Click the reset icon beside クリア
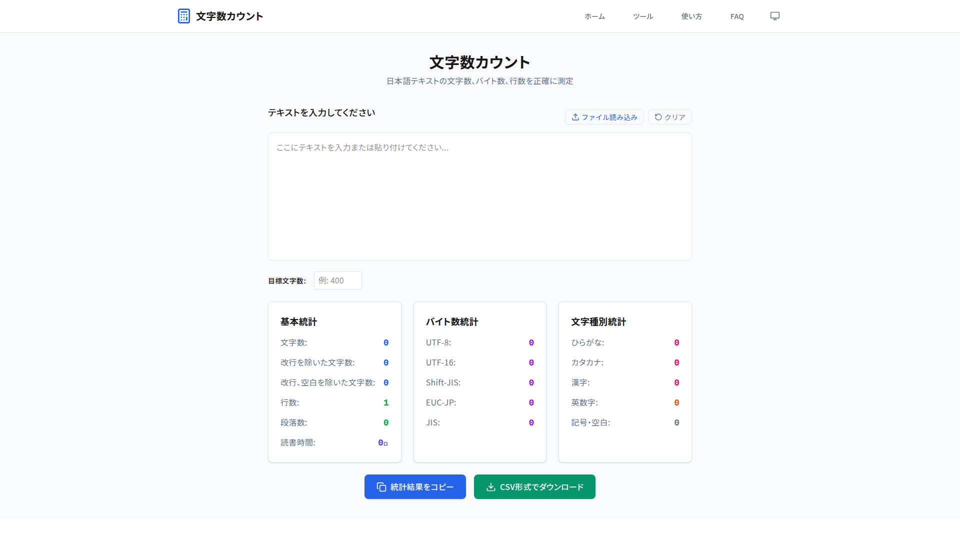This screenshot has width=960, height=540. point(658,117)
